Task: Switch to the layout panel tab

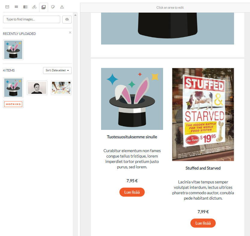Action: tap(25, 7)
